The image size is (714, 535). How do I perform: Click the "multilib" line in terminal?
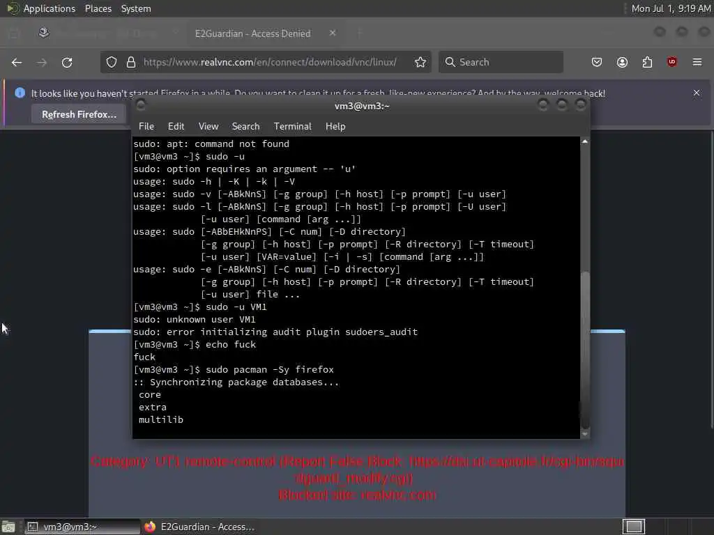pos(161,420)
